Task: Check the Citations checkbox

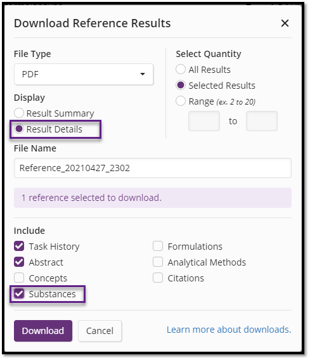Action: click(158, 278)
